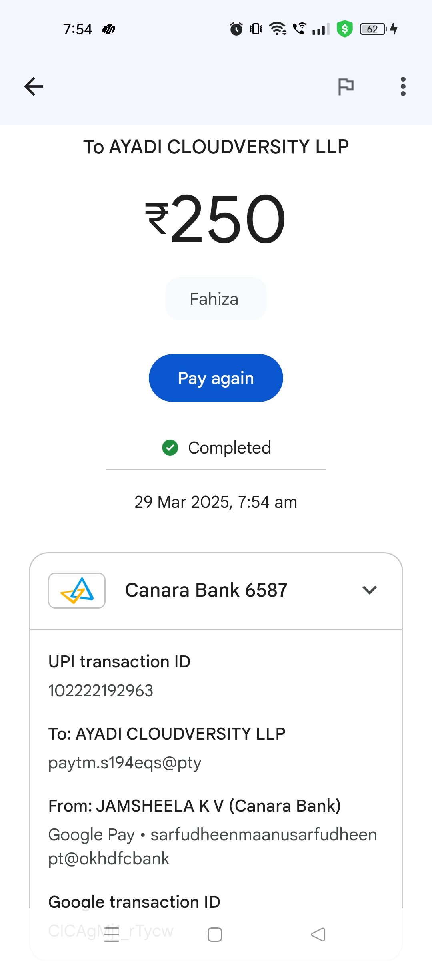The height and width of the screenshot is (961, 432).
Task: Tap the Wi-Fi status icon
Action: point(277,29)
